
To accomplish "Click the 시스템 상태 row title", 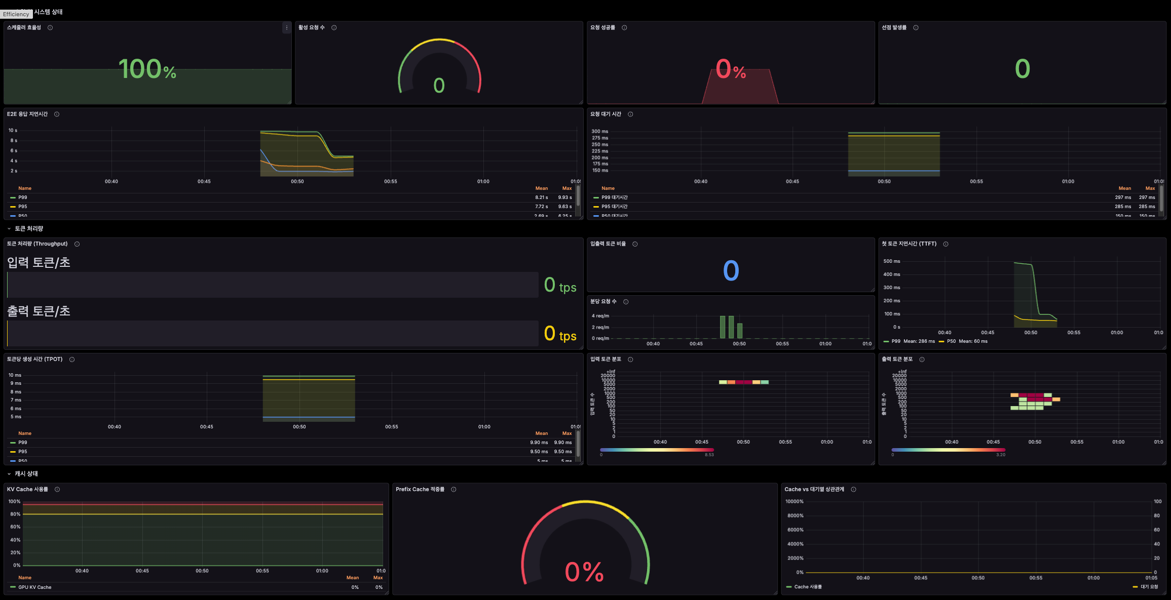I will [48, 12].
